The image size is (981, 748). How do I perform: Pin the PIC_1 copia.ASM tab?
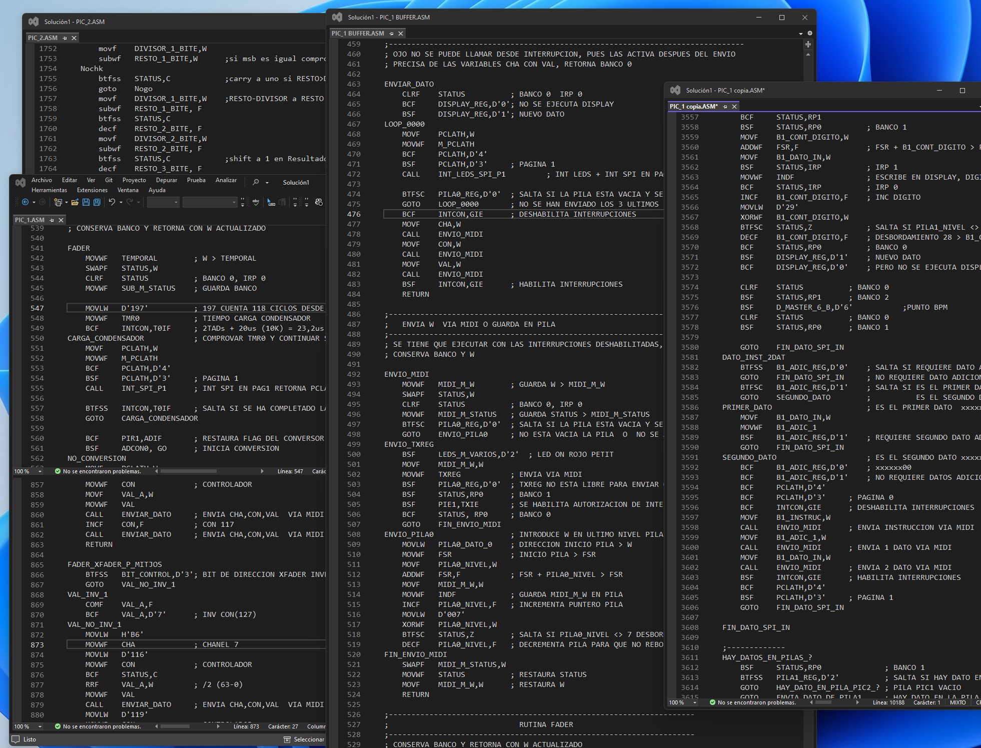(725, 107)
